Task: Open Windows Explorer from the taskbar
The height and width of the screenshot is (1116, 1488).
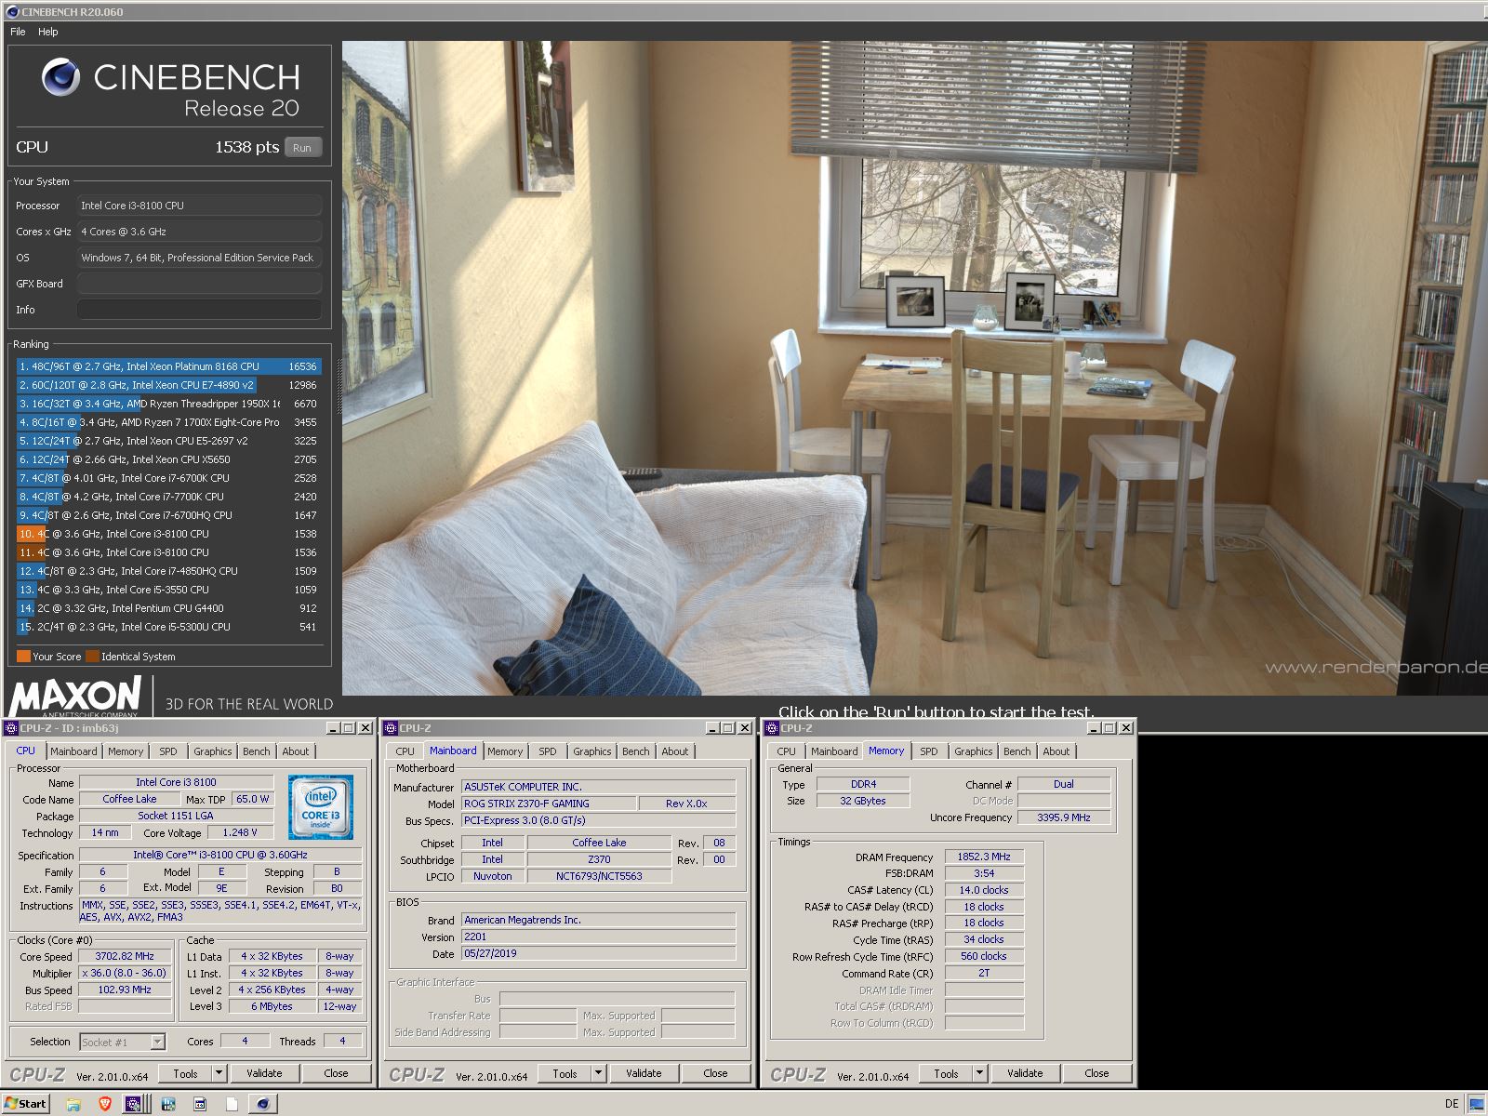Action: pos(73,1104)
